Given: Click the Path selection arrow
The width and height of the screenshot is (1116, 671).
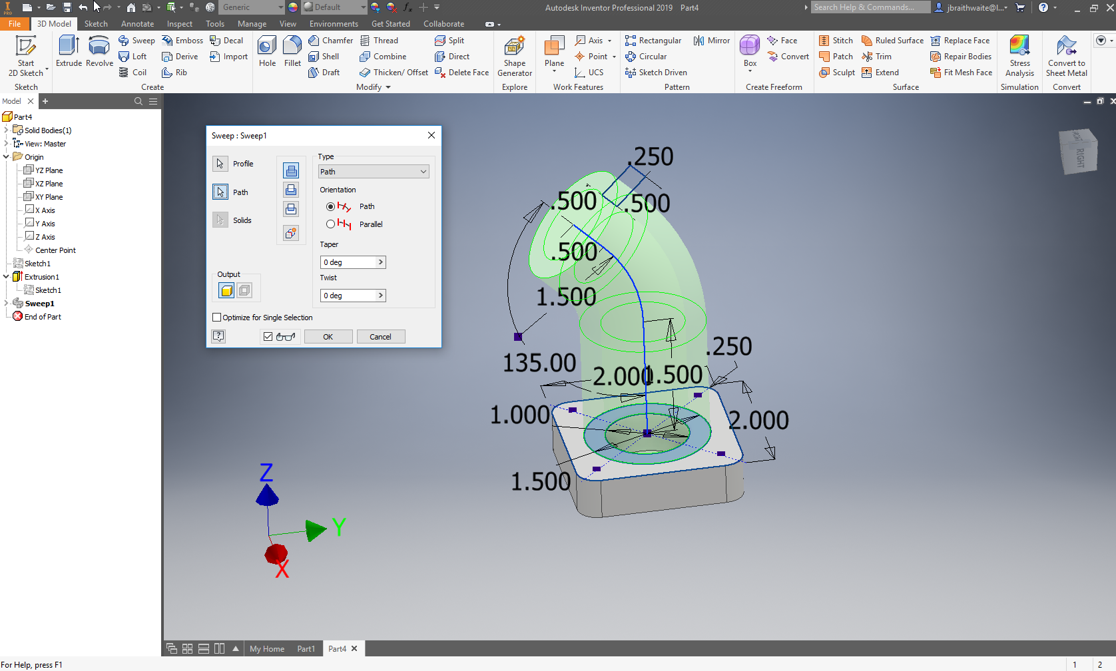Looking at the screenshot, I should tap(220, 192).
